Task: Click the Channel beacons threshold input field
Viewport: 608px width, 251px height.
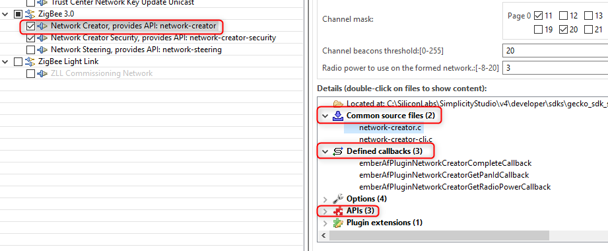Action: pyautogui.click(x=555, y=51)
